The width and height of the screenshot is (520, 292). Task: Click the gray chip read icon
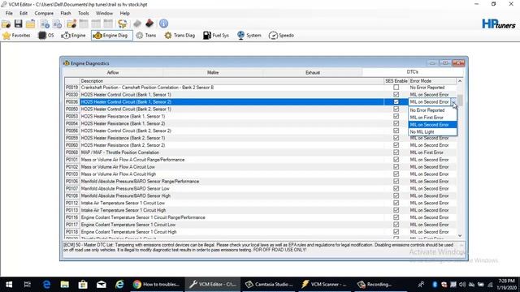point(137,24)
